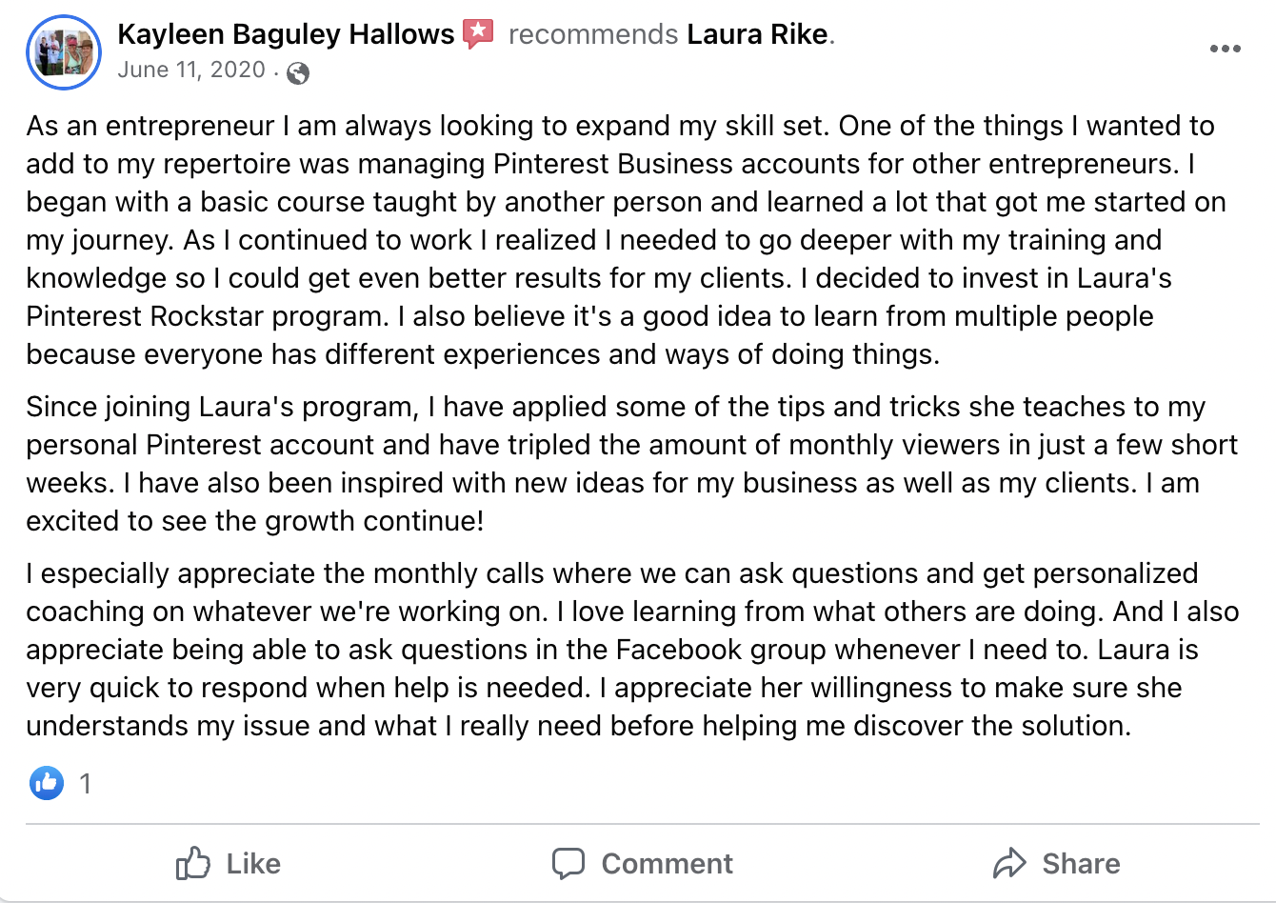This screenshot has height=903, width=1276.
Task: Click Kayleen's circular profile picture
Action: [x=65, y=52]
